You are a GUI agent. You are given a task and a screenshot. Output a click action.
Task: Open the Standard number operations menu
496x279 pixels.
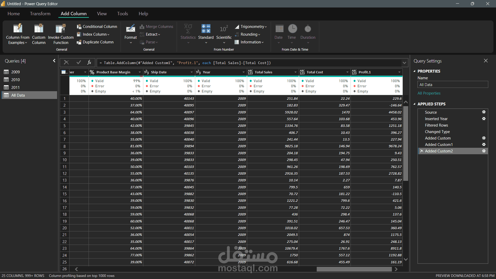206,34
